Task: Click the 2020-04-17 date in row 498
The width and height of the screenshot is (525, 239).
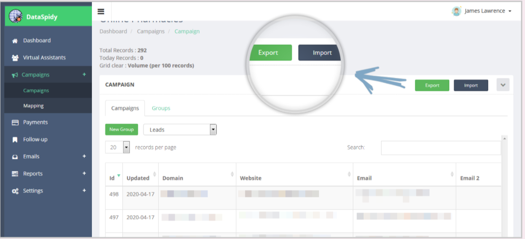Action: click(x=140, y=194)
